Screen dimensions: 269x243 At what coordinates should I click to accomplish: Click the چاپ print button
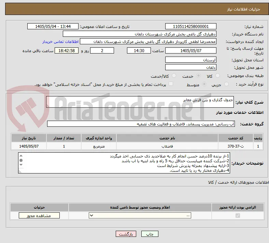pyautogui.click(x=150, y=234)
